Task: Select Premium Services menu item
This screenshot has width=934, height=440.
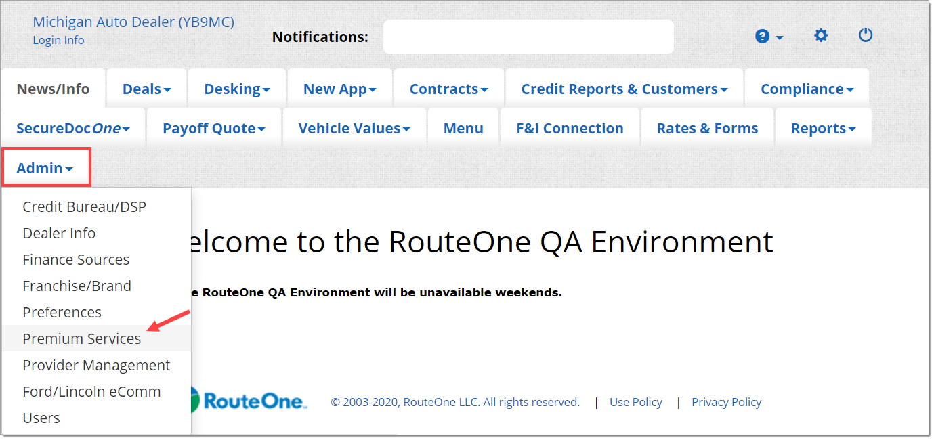Action: (96, 338)
